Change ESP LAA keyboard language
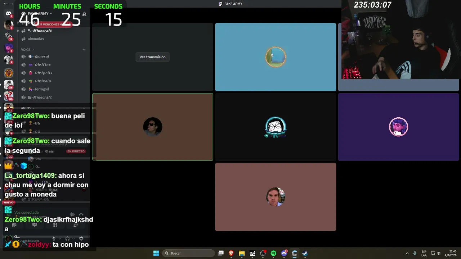The image size is (461, 259). click(424, 253)
